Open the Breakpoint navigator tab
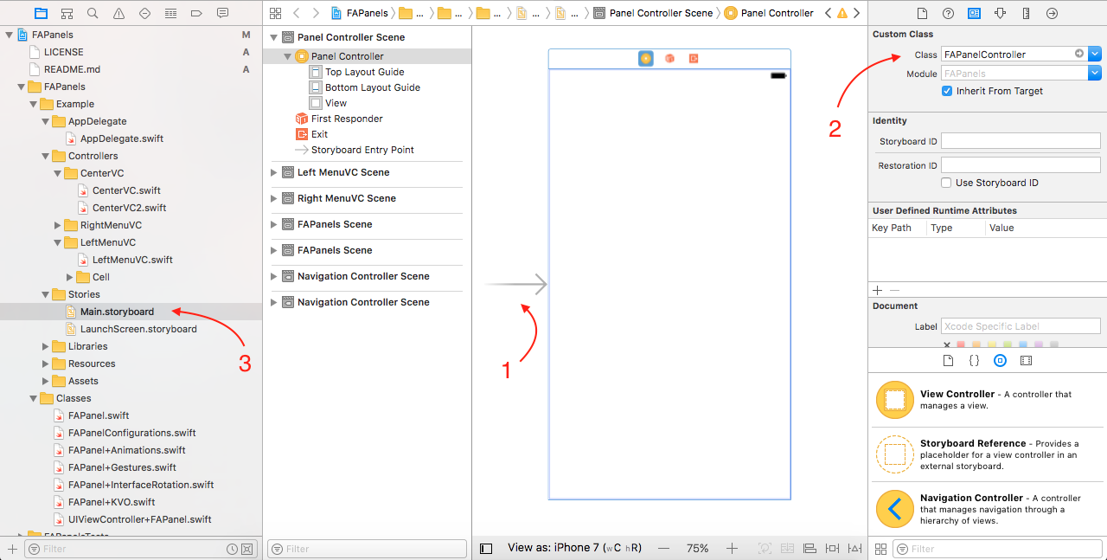 196,13
